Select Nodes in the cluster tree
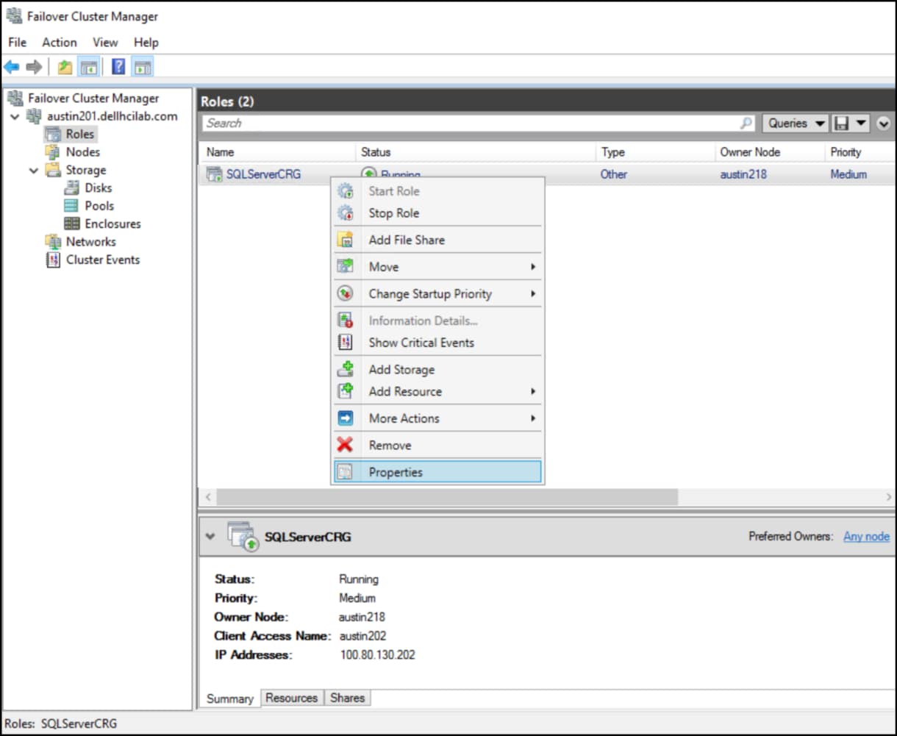897x736 pixels. pos(82,152)
